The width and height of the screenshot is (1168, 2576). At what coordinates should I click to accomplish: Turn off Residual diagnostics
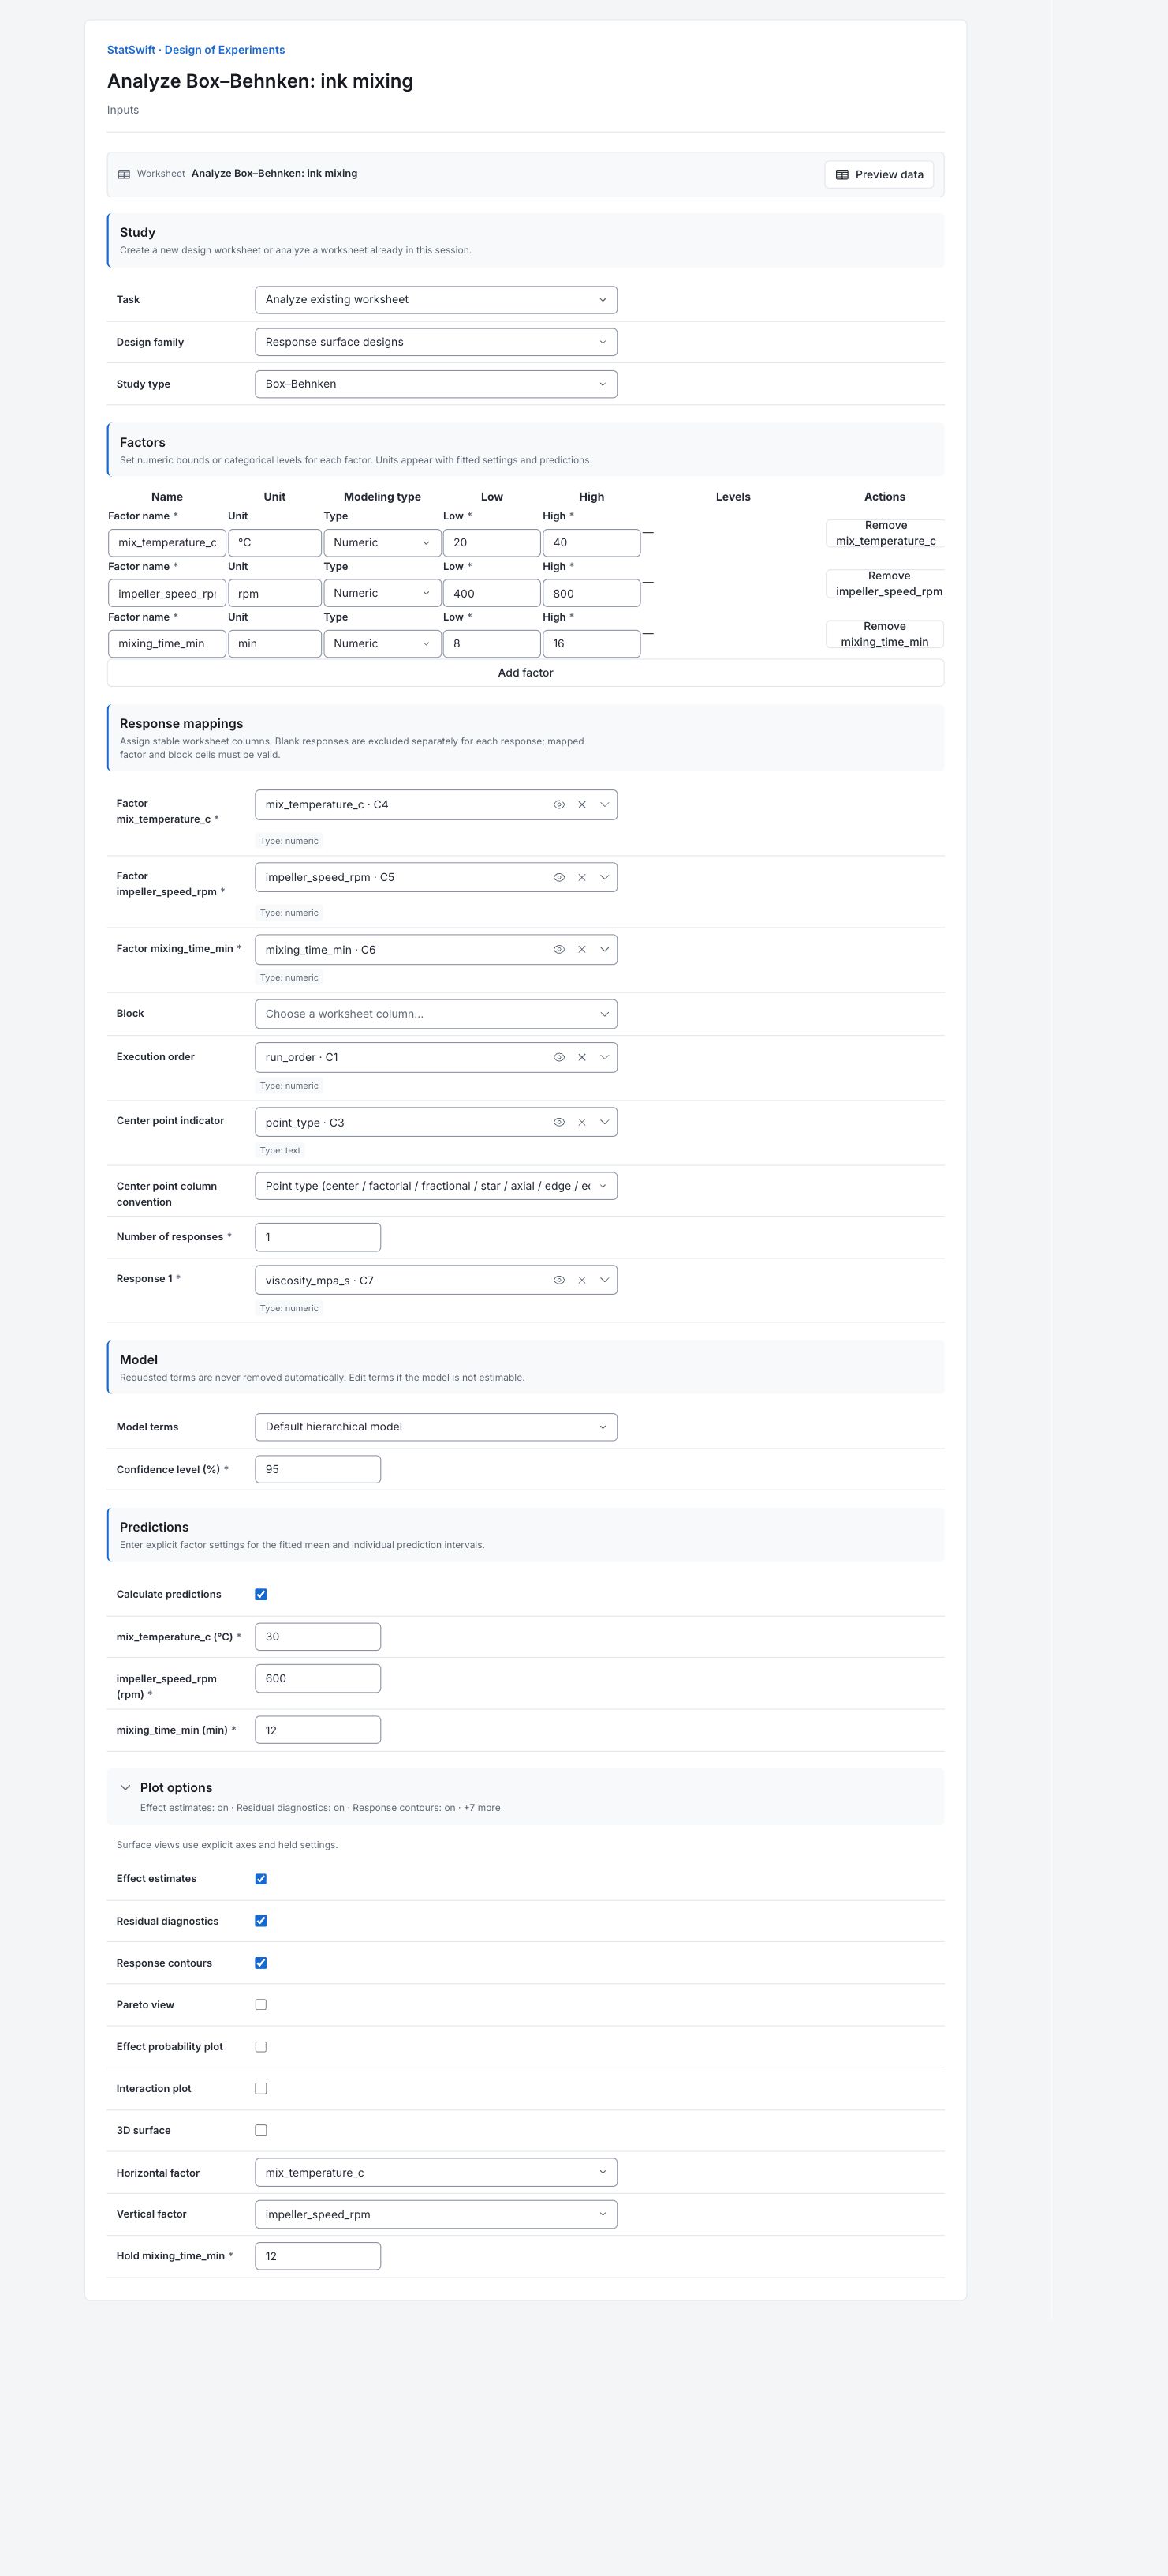261,1921
